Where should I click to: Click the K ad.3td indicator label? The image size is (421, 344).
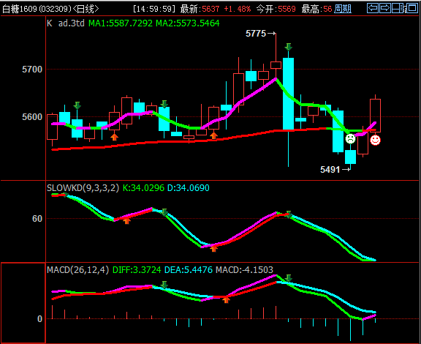pos(66,23)
